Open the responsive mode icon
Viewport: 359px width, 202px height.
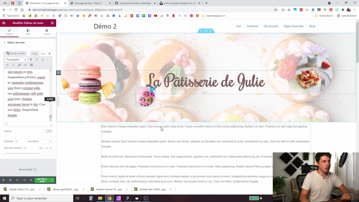[24, 180]
